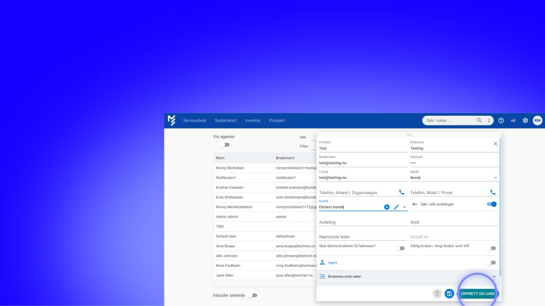Screen dimensions: 545x306
Task: Click the Søk i saker search field
Action: pyautogui.click(x=449, y=121)
